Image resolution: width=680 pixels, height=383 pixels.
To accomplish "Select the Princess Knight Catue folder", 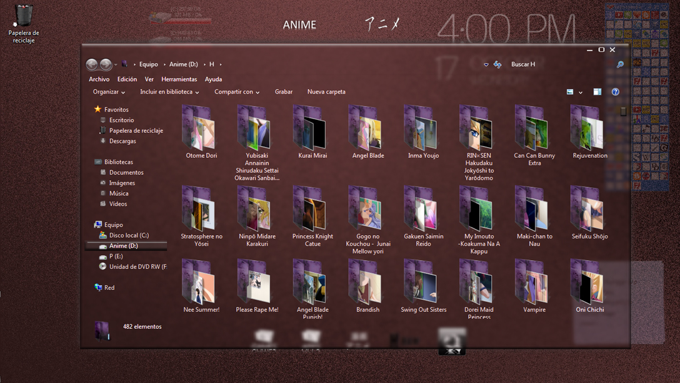I will coord(312,216).
